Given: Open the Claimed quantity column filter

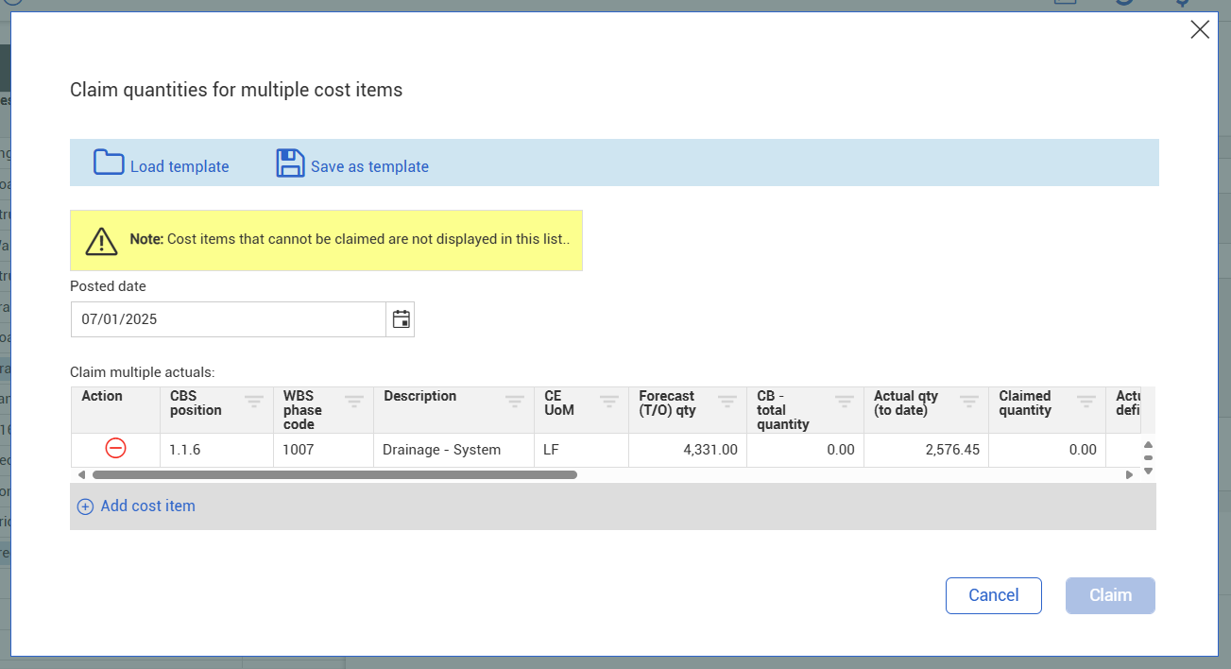Looking at the screenshot, I should (x=1086, y=401).
